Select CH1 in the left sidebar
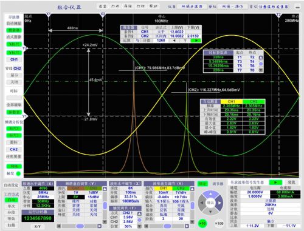Image resolution: width=304 pixels, height=231 pixels. (x=14, y=59)
